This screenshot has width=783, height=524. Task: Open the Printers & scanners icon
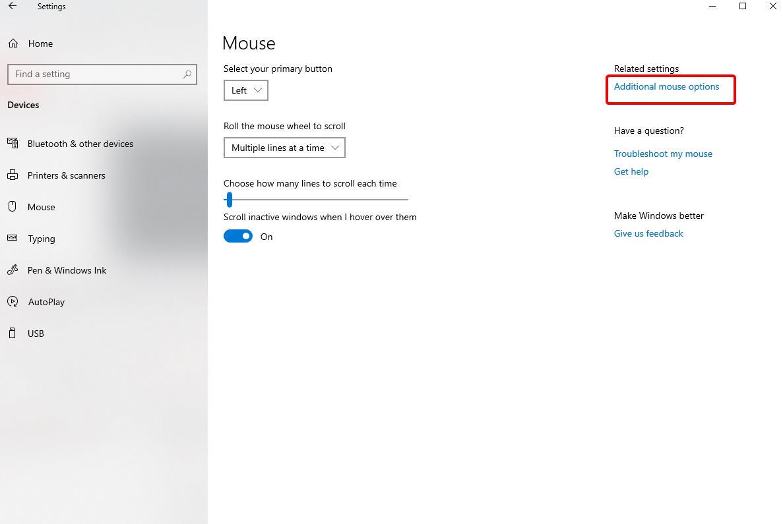tap(13, 175)
